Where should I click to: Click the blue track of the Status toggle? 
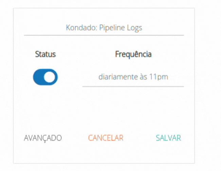[39, 77]
